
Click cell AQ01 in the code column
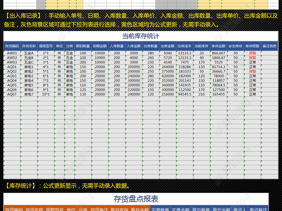coord(12,67)
